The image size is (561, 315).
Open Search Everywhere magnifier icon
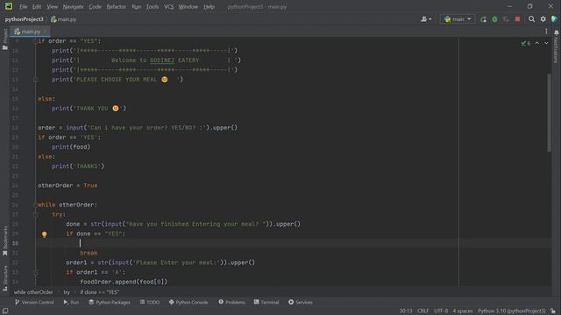pyautogui.click(x=532, y=19)
